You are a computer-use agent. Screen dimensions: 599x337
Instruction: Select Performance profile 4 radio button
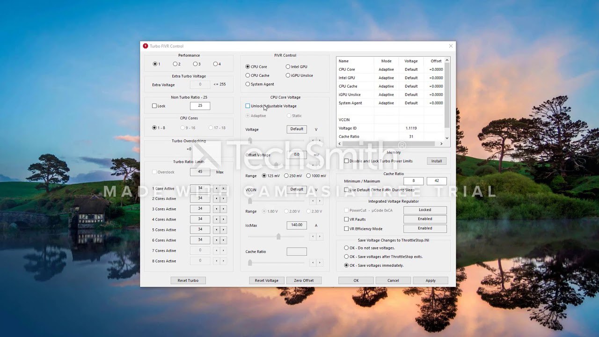click(x=215, y=64)
